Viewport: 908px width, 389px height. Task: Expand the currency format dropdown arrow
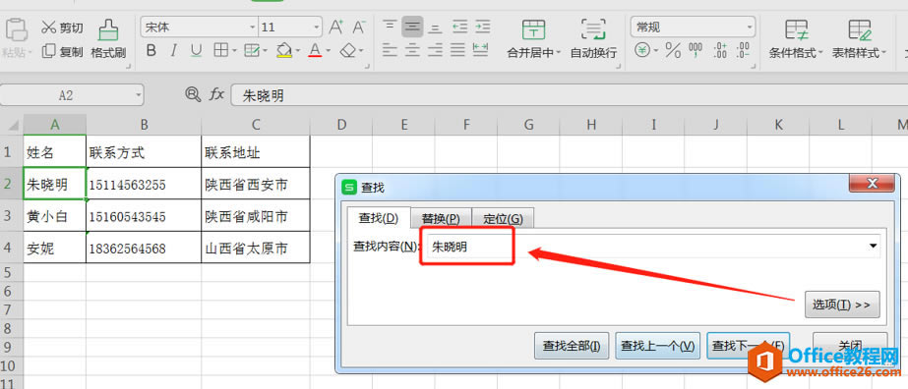pos(656,50)
